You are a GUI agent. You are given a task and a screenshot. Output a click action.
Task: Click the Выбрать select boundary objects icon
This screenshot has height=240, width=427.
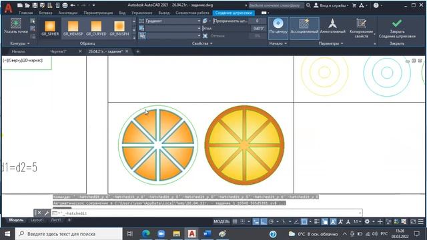tap(33, 21)
